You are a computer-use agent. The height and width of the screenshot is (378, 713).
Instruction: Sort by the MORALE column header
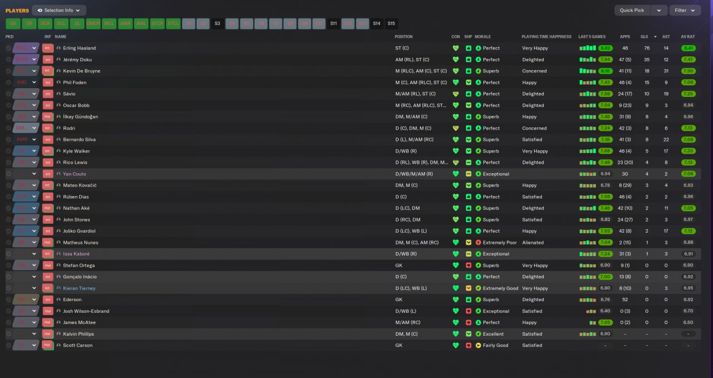point(484,37)
